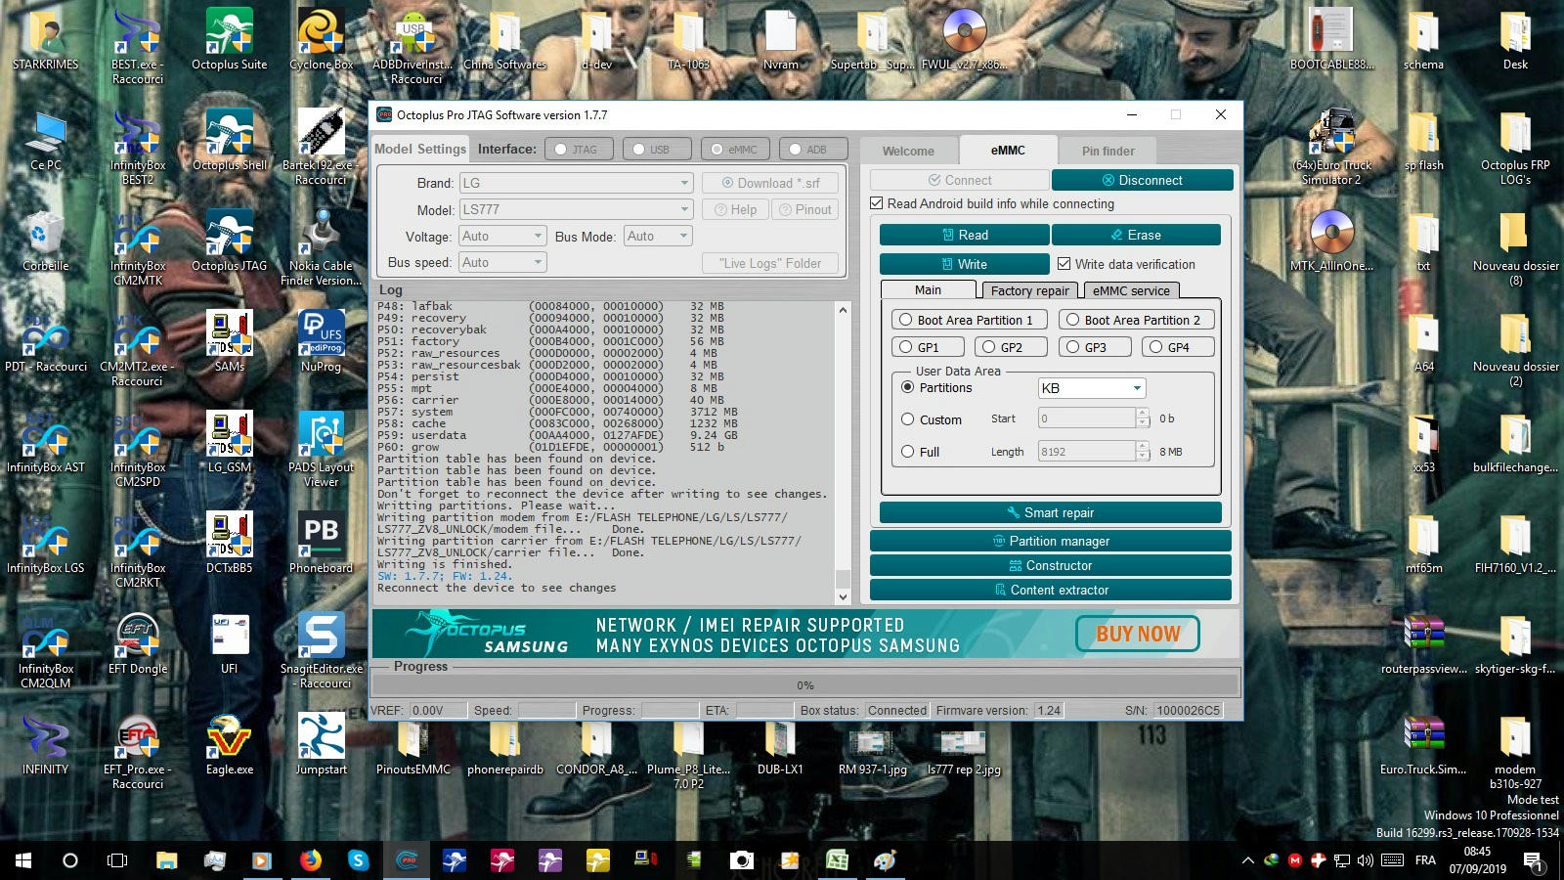Open the DCTxBB5 desktop shortcut
This screenshot has width=1564, height=880.
pos(229,543)
